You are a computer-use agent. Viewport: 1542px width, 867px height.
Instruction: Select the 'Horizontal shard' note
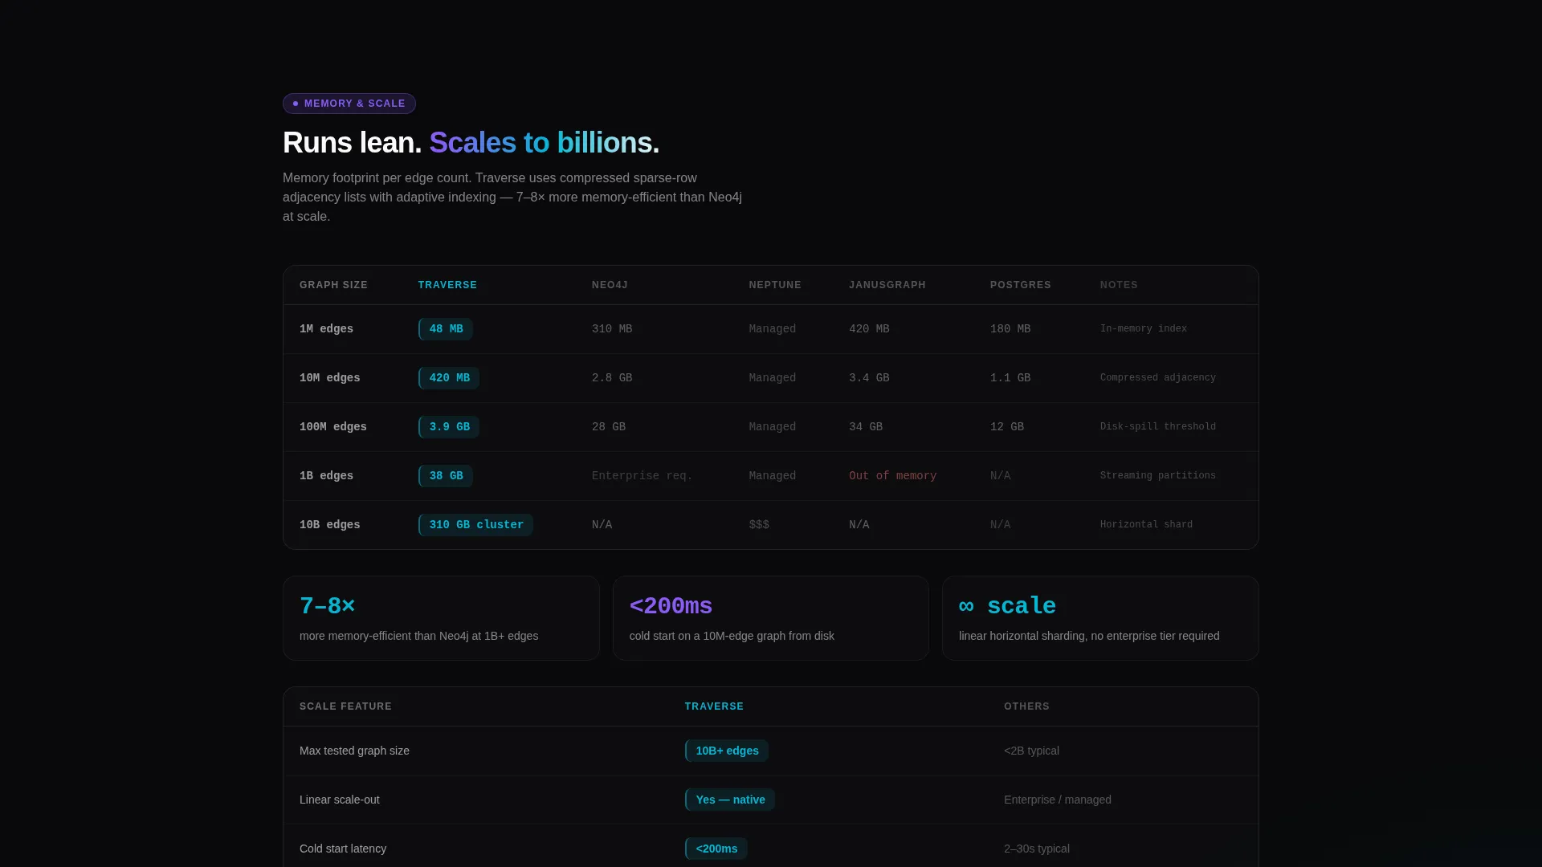(1146, 525)
